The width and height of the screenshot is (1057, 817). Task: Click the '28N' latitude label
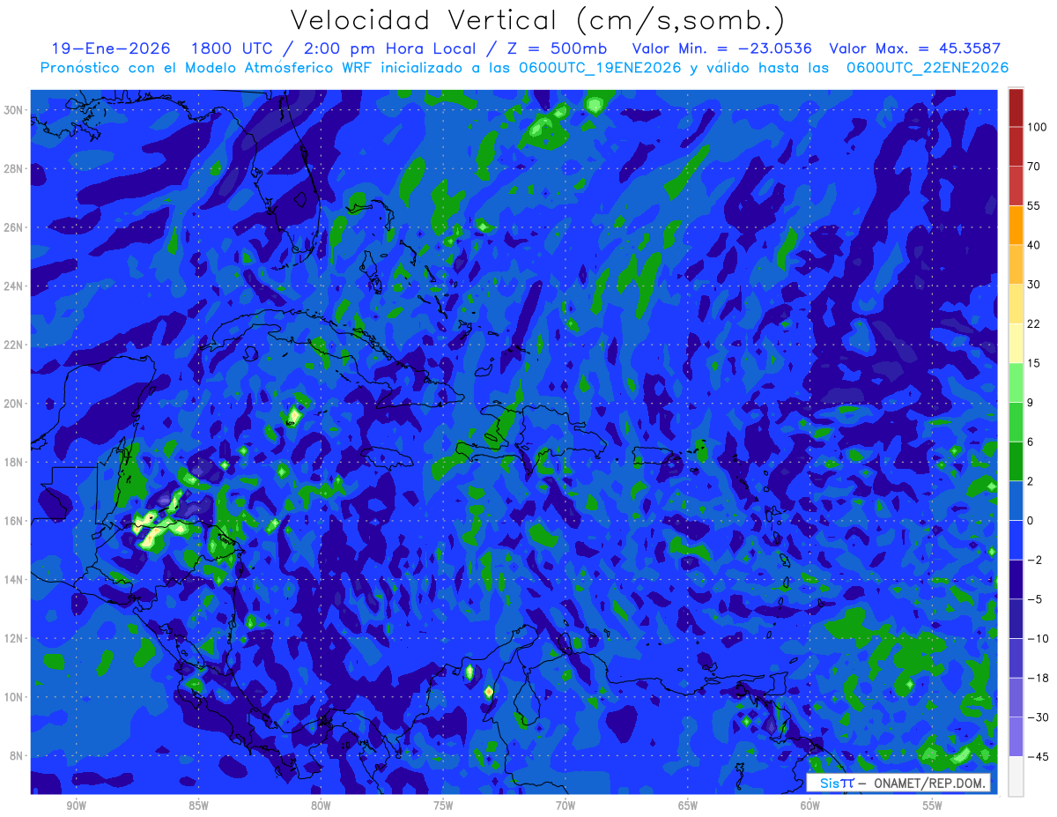pyautogui.click(x=15, y=168)
